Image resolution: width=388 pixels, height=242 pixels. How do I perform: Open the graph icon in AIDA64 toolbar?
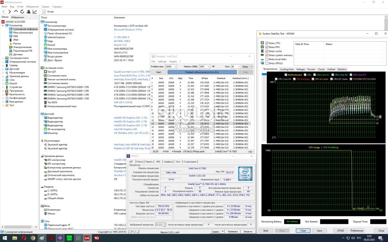point(34,12)
